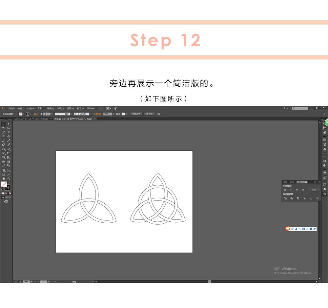Swap fill and stroke arrow icon

[10, 182]
